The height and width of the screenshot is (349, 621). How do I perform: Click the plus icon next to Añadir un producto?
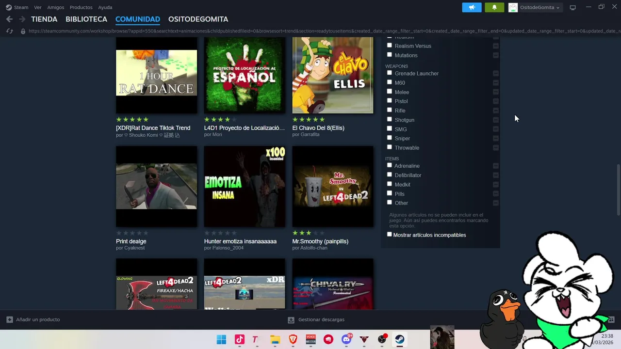point(10,319)
